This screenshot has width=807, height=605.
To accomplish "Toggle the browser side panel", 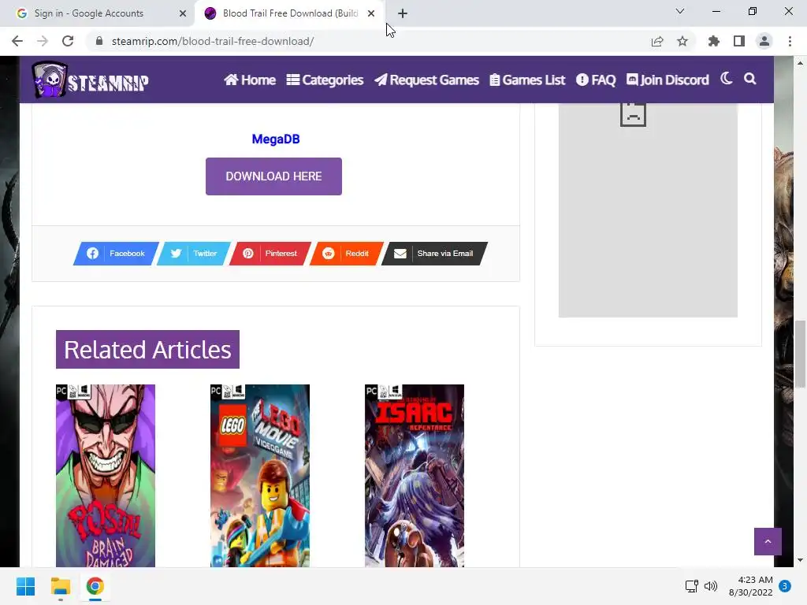I will [739, 41].
